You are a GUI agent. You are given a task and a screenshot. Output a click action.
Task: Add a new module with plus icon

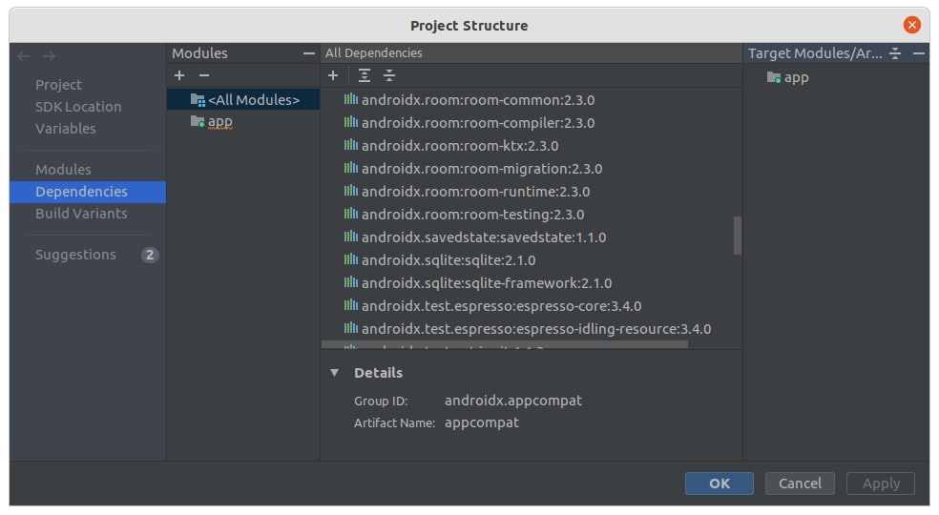coord(179,75)
